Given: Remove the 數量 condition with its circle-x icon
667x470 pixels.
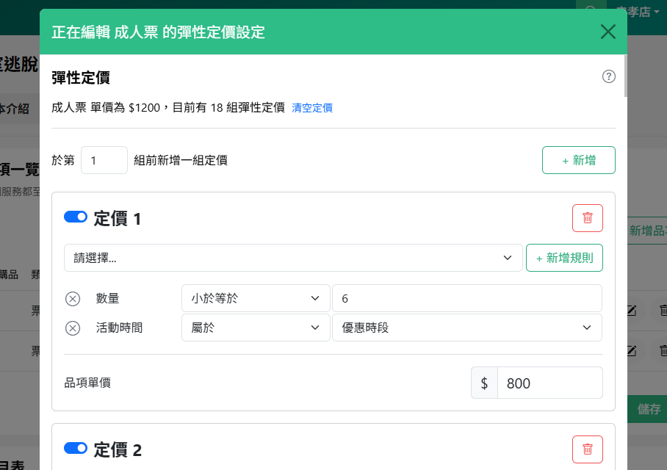Looking at the screenshot, I should [72, 298].
